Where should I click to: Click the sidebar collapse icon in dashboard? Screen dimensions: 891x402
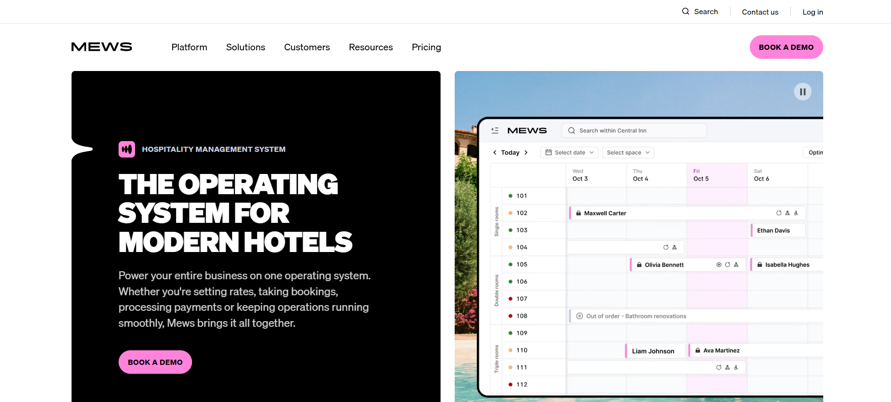click(x=495, y=131)
